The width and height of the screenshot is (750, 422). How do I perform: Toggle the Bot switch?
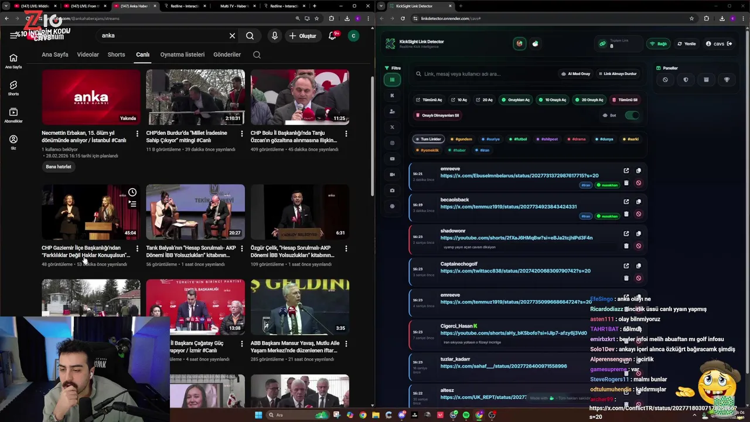click(632, 115)
